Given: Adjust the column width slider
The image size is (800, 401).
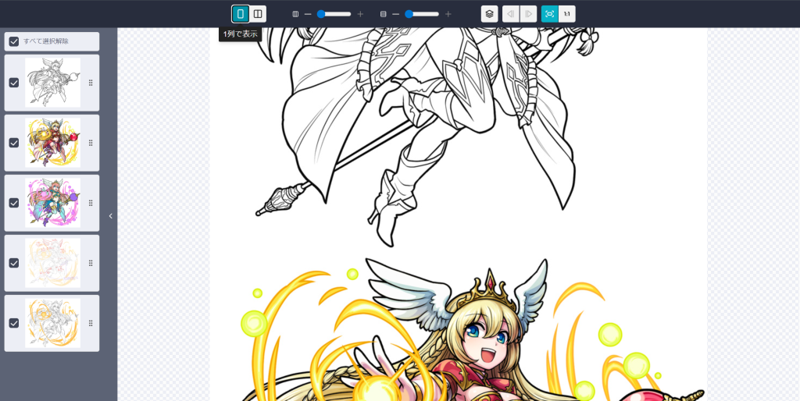Looking at the screenshot, I should coord(334,14).
